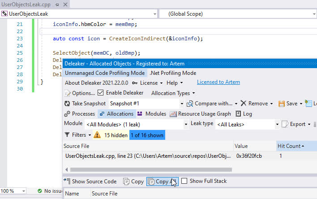Click the Allocations tab icon
Image resolution: width=317 pixels, height=199 pixels.
[102, 114]
